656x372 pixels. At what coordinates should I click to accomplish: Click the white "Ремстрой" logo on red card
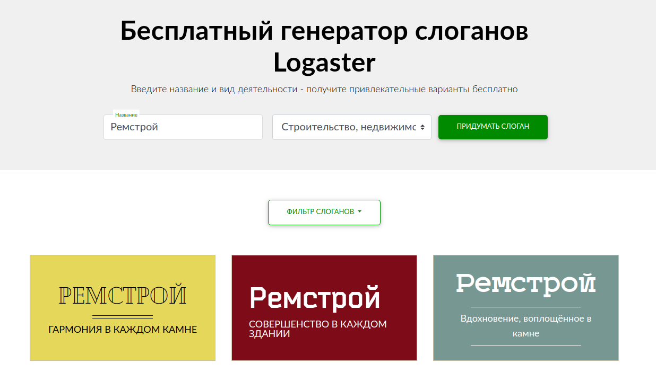315,298
